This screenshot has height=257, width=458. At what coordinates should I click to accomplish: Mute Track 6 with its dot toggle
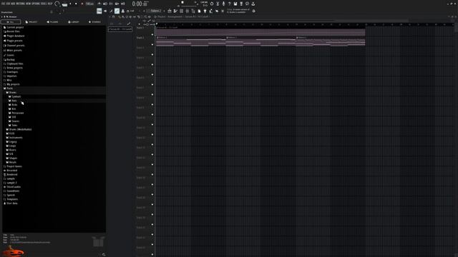(152, 84)
